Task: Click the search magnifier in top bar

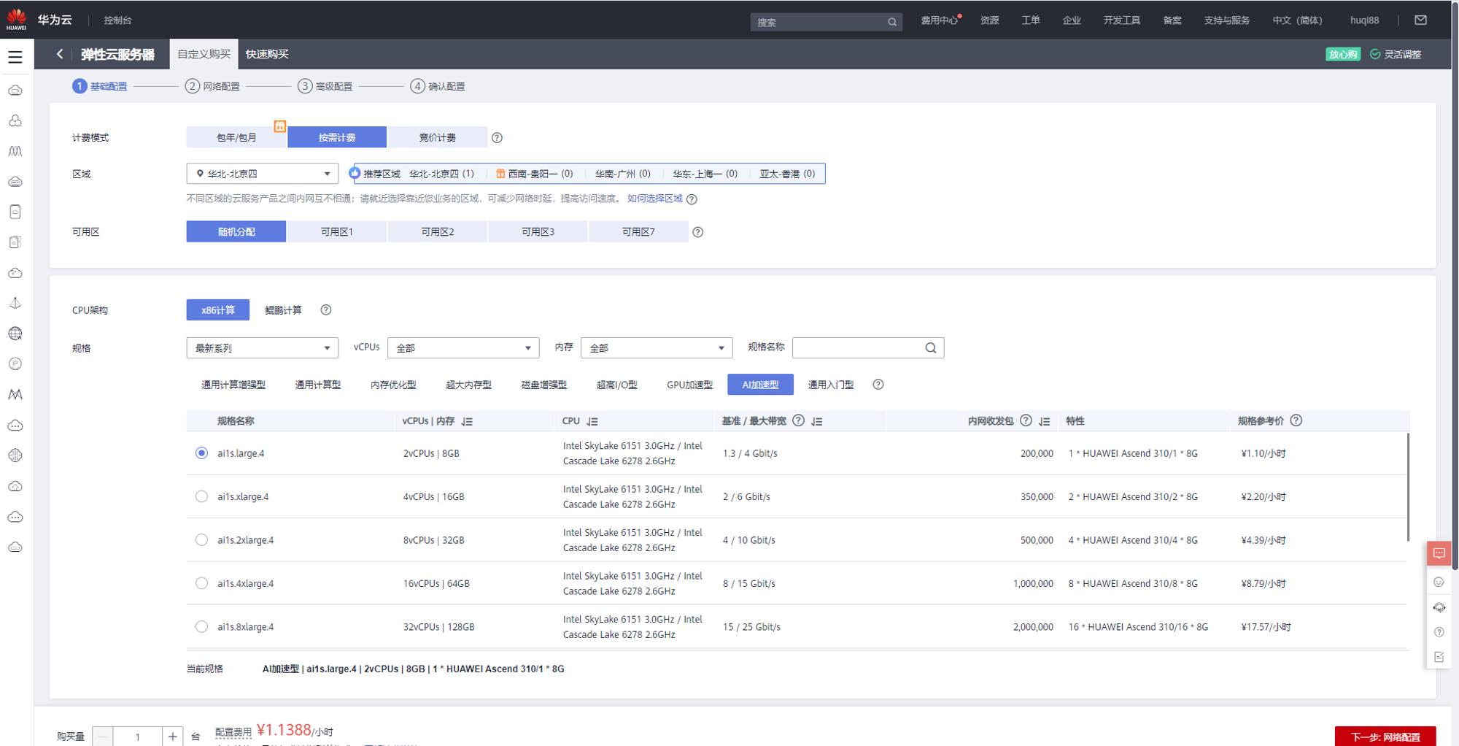Action: tap(891, 22)
